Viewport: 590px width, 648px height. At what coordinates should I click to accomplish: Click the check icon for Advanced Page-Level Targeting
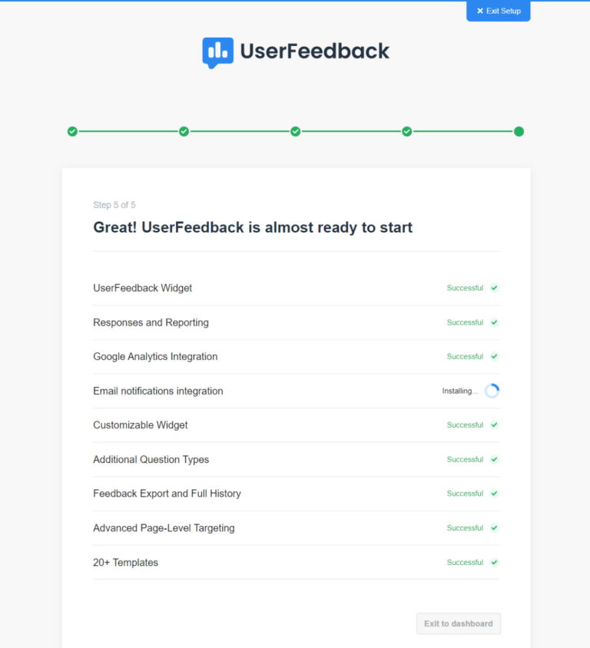point(494,527)
